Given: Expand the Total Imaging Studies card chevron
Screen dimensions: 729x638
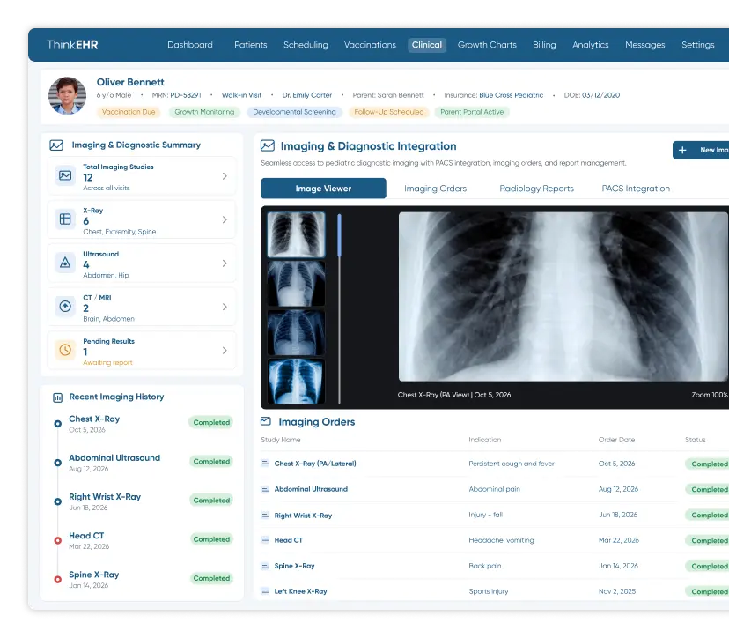Looking at the screenshot, I should click(x=225, y=176).
